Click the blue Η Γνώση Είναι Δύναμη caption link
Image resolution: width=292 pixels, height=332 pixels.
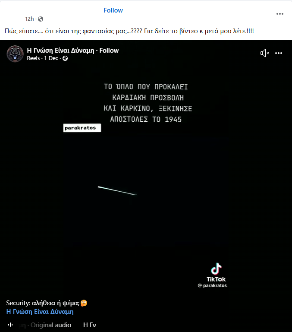(40, 312)
